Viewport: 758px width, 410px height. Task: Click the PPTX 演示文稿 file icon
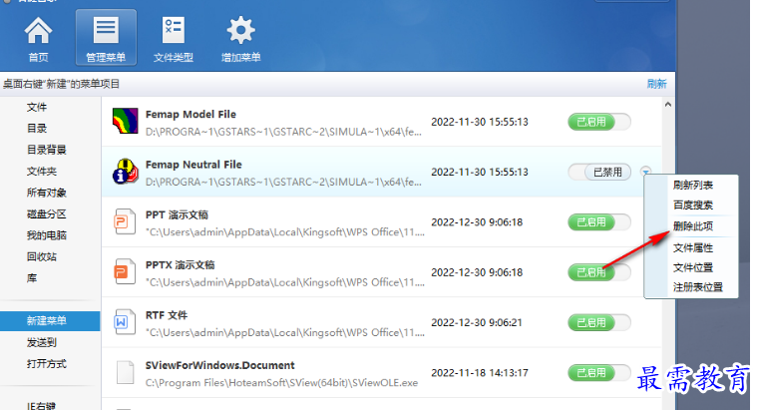click(x=125, y=271)
